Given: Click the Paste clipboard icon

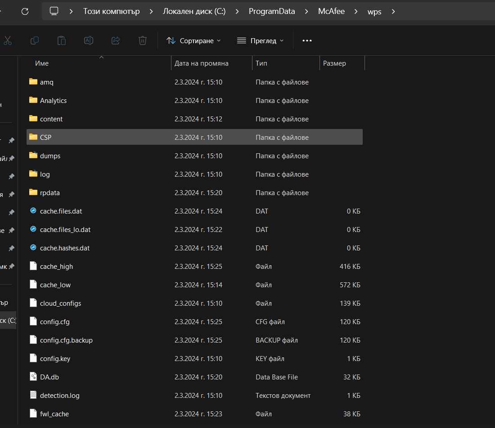Looking at the screenshot, I should point(62,40).
